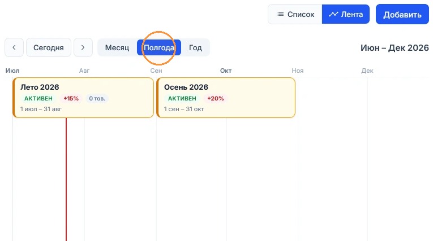433x241 pixels.
Task: Select the Полгода range tab
Action: (x=159, y=47)
